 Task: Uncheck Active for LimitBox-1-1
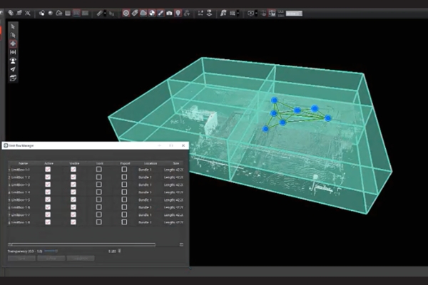tap(48, 170)
